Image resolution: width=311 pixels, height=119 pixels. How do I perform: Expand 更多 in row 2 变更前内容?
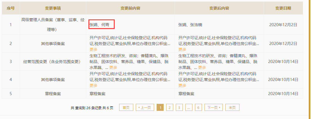(x=93, y=49)
